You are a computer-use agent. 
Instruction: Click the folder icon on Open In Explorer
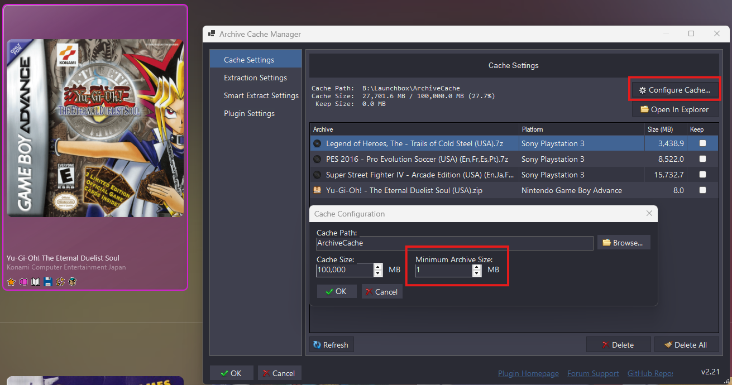coord(644,109)
